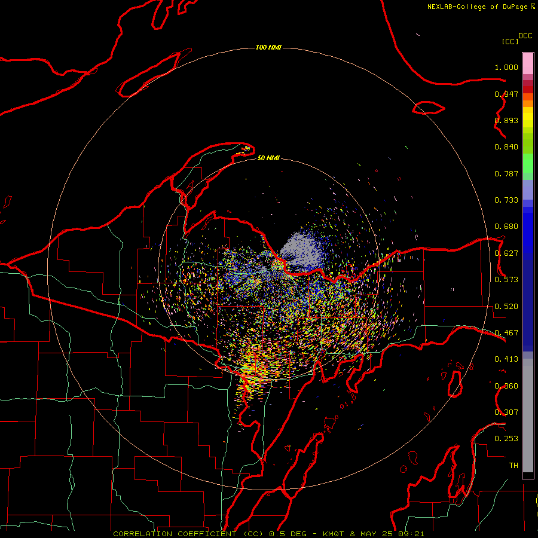The image size is (538, 538).
Task: Click the TH threshold label
Action: [x=513, y=466]
